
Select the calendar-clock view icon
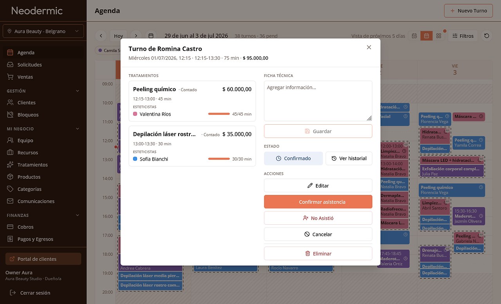(x=414, y=36)
